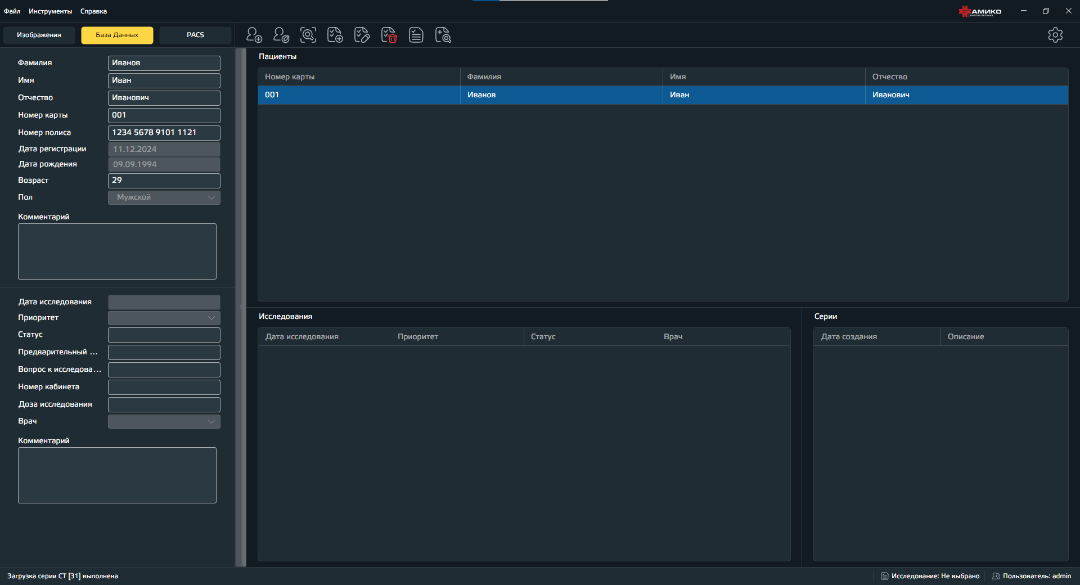Click the Отчество input field
Image resolution: width=1080 pixels, height=585 pixels.
click(164, 98)
